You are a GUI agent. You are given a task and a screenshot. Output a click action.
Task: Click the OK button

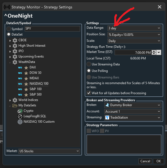(158, 161)
